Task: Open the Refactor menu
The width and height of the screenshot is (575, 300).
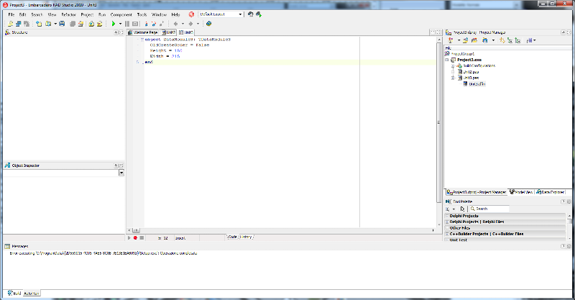Action: click(x=68, y=14)
